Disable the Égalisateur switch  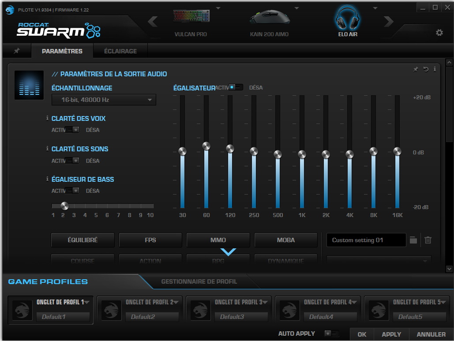[236, 87]
